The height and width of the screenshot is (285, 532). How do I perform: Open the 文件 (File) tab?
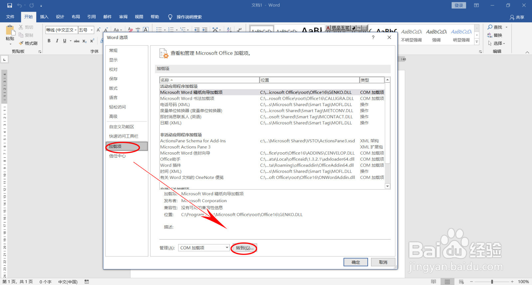[10, 17]
